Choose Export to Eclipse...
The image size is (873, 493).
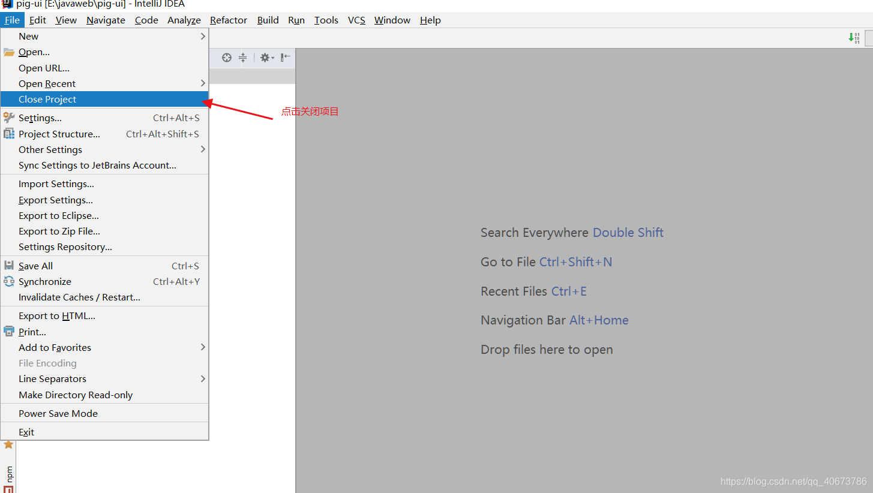point(104,215)
